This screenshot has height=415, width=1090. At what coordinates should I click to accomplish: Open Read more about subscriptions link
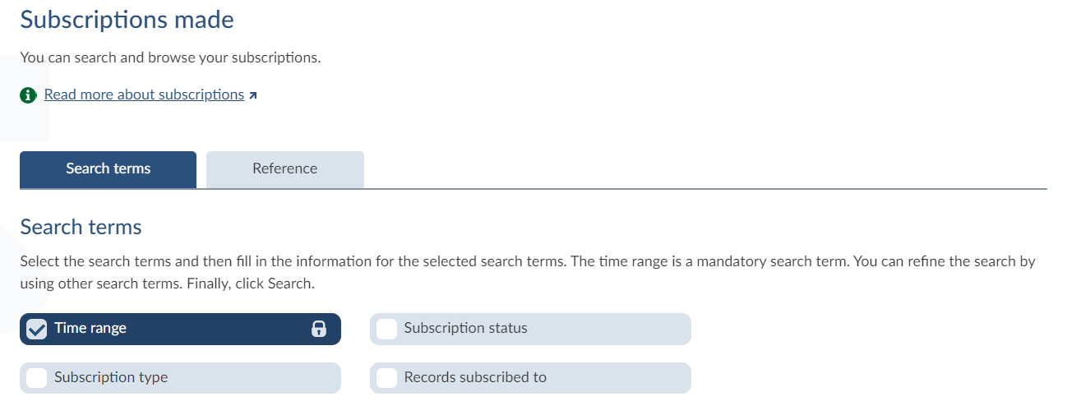(144, 95)
